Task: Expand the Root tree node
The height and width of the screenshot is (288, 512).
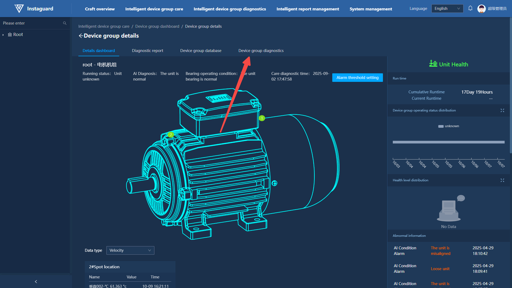Action: point(3,35)
